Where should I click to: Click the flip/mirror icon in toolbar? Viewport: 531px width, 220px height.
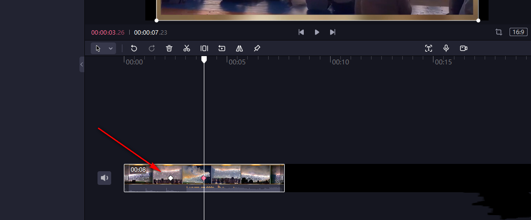coord(239,48)
